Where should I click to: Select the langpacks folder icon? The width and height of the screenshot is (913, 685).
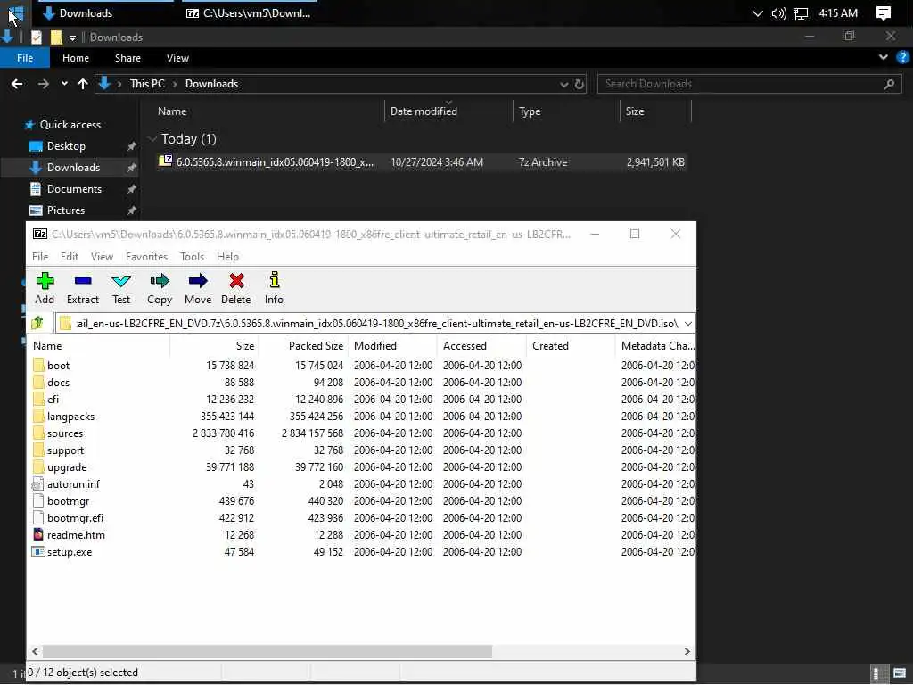[38, 416]
